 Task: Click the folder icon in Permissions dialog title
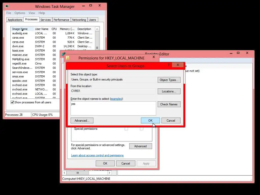click(68, 58)
